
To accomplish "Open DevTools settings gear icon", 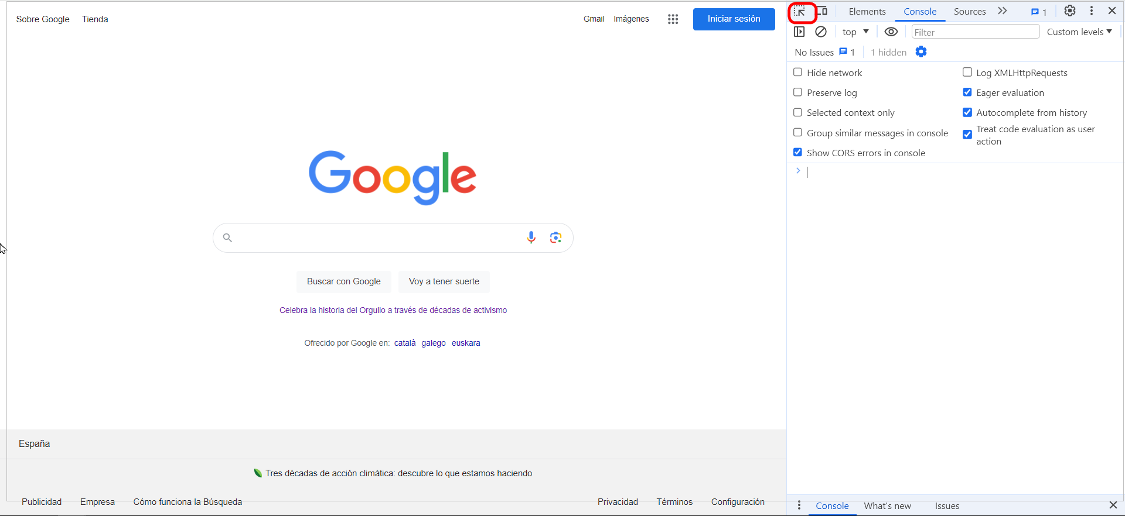I will coord(1069,11).
